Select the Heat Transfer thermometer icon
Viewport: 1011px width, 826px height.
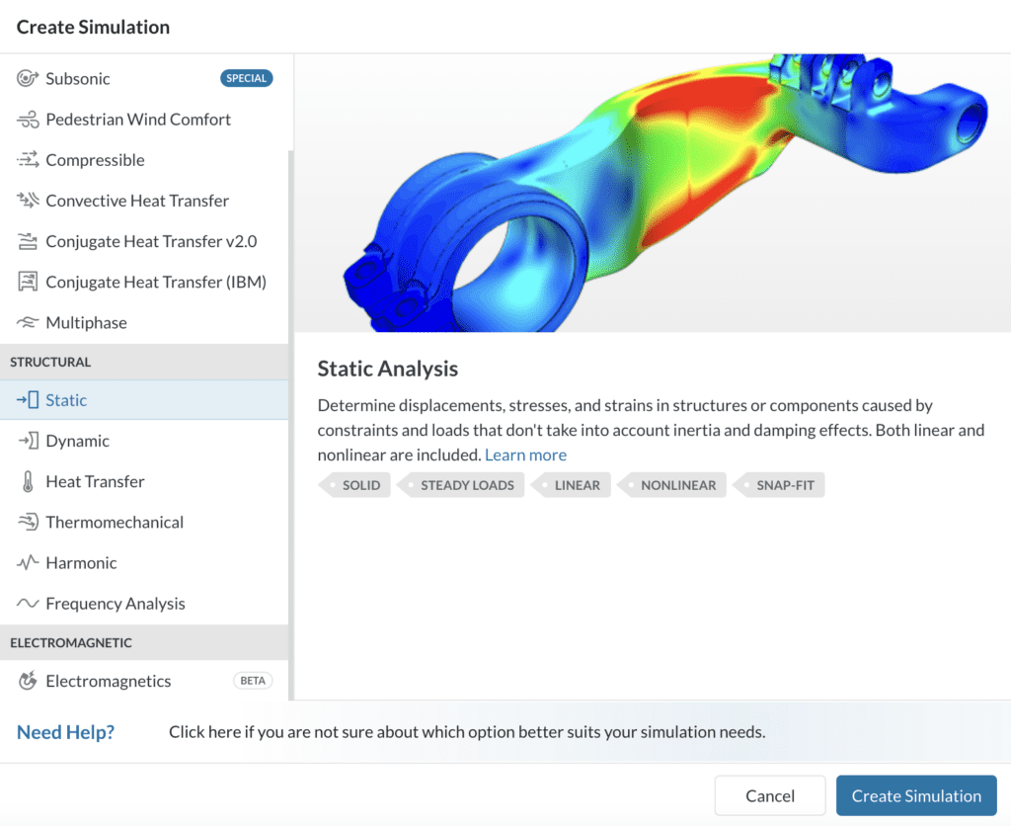pyautogui.click(x=27, y=481)
